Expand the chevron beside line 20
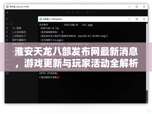This screenshot has width=152, height=114. pos(11,60)
